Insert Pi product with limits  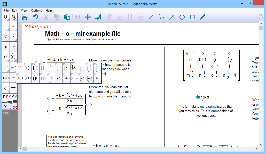point(35,68)
